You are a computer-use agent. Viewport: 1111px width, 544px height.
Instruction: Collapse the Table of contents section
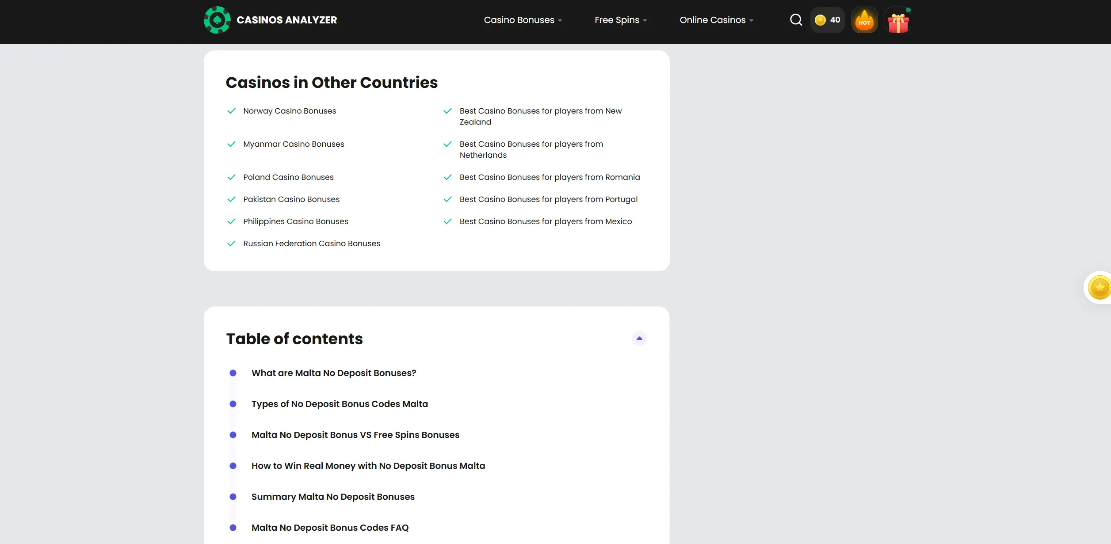(639, 339)
